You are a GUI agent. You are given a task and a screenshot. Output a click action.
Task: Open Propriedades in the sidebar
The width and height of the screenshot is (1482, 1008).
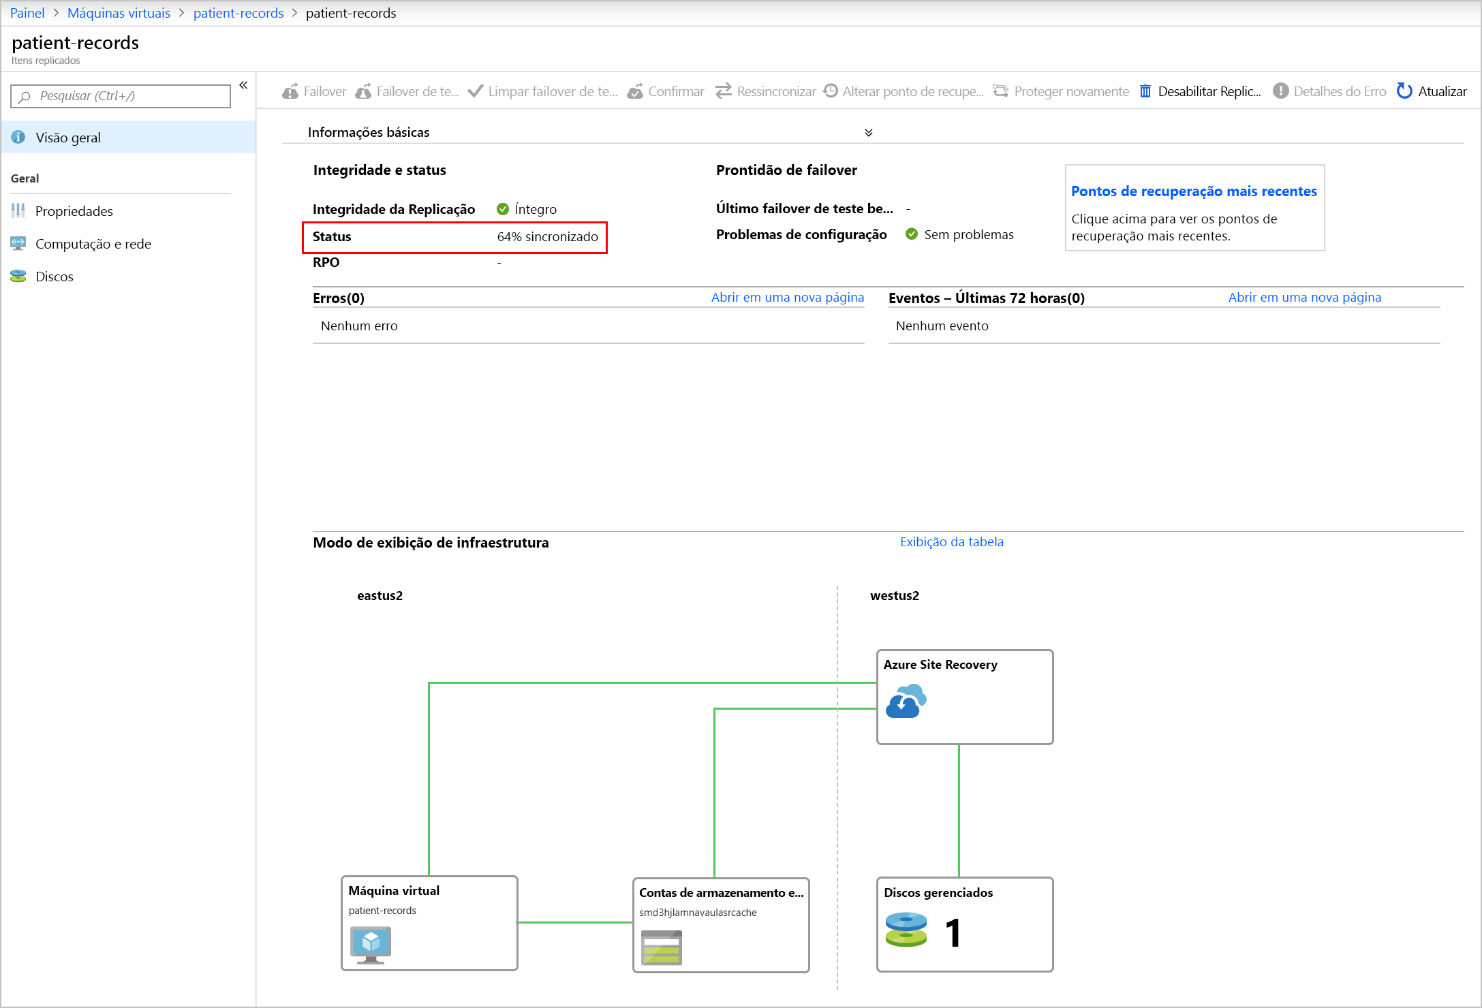click(74, 211)
